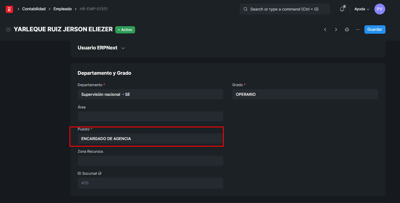The height and width of the screenshot is (203, 400).
Task: Expand the Ayuda help dropdown
Action: pyautogui.click(x=362, y=9)
